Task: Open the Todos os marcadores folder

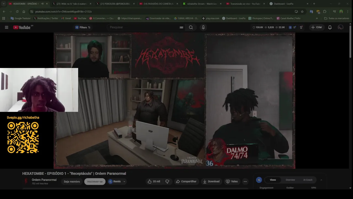Action: [336, 18]
